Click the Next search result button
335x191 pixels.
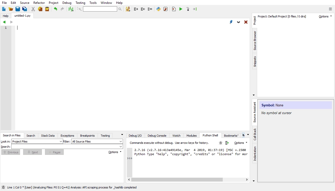tap(32, 152)
